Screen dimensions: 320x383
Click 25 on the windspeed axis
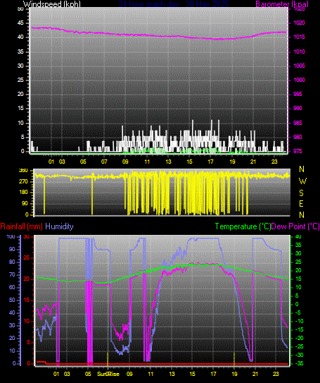click(x=20, y=80)
